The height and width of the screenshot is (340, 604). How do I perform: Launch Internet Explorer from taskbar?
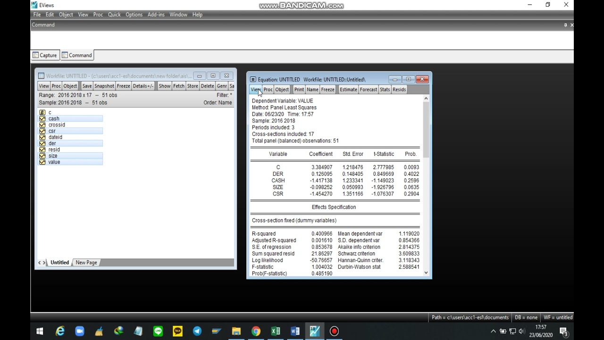tap(60, 331)
